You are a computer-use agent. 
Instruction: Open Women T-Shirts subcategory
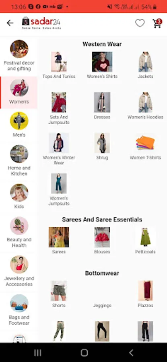click(x=145, y=146)
